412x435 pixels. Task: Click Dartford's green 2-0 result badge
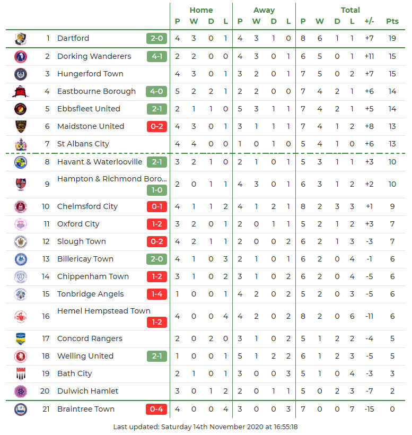tap(156, 38)
